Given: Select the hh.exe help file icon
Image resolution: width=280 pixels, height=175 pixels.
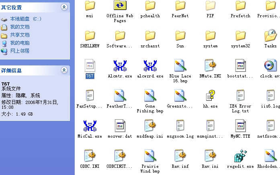Looking at the screenshot, I should pos(210,96).
